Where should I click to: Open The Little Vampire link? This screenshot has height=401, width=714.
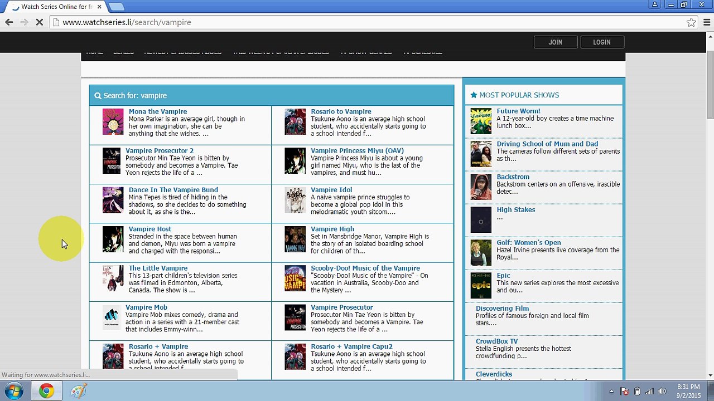[158, 268]
